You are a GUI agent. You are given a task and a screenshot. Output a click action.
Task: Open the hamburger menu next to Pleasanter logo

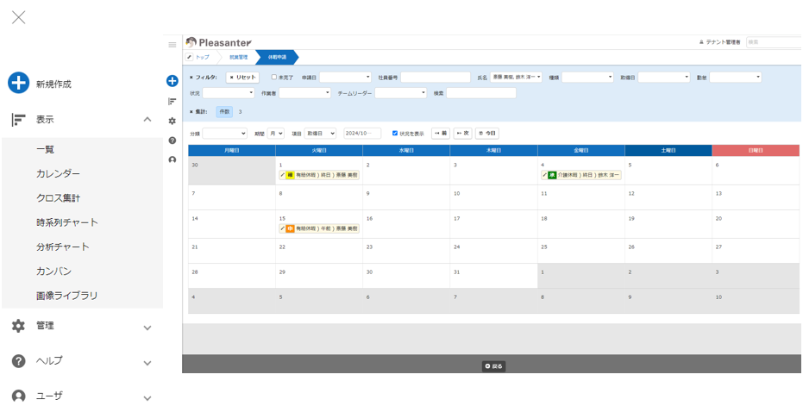pyautogui.click(x=173, y=45)
